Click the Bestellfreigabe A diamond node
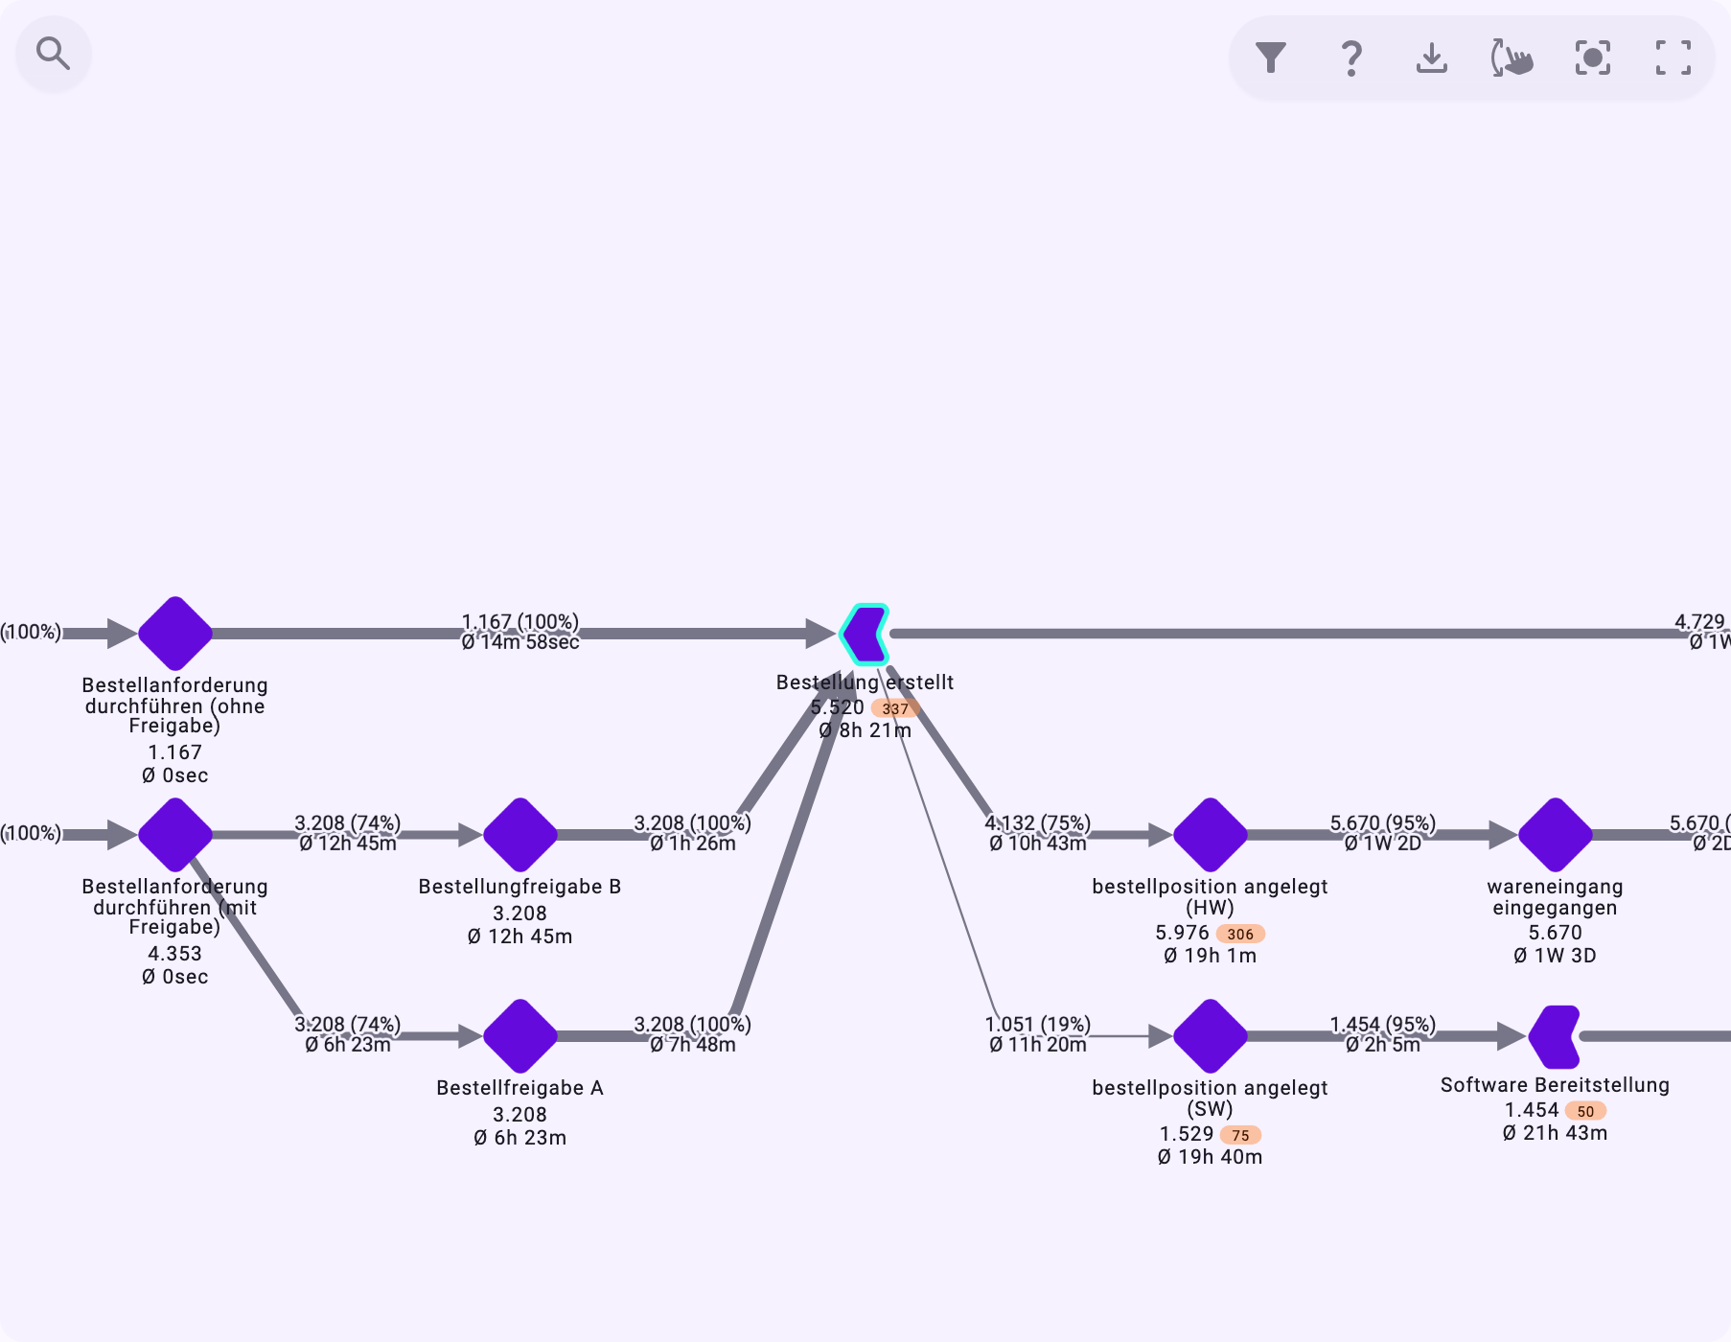This screenshot has height=1342, width=1731. pos(520,1036)
